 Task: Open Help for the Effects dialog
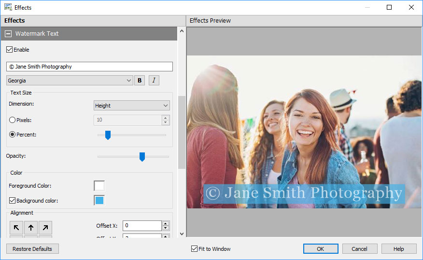(x=399, y=249)
